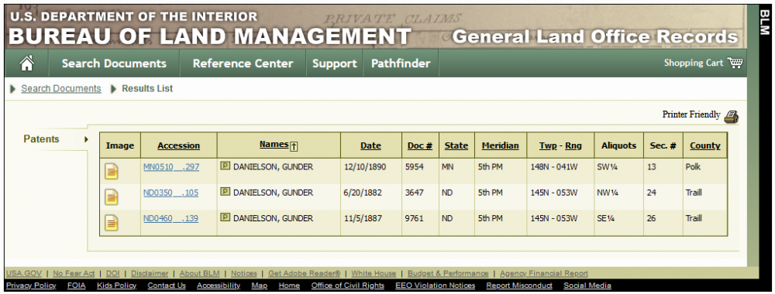Expand the Patents side tab arrow
This screenshot has height=294, width=775.
[86, 139]
